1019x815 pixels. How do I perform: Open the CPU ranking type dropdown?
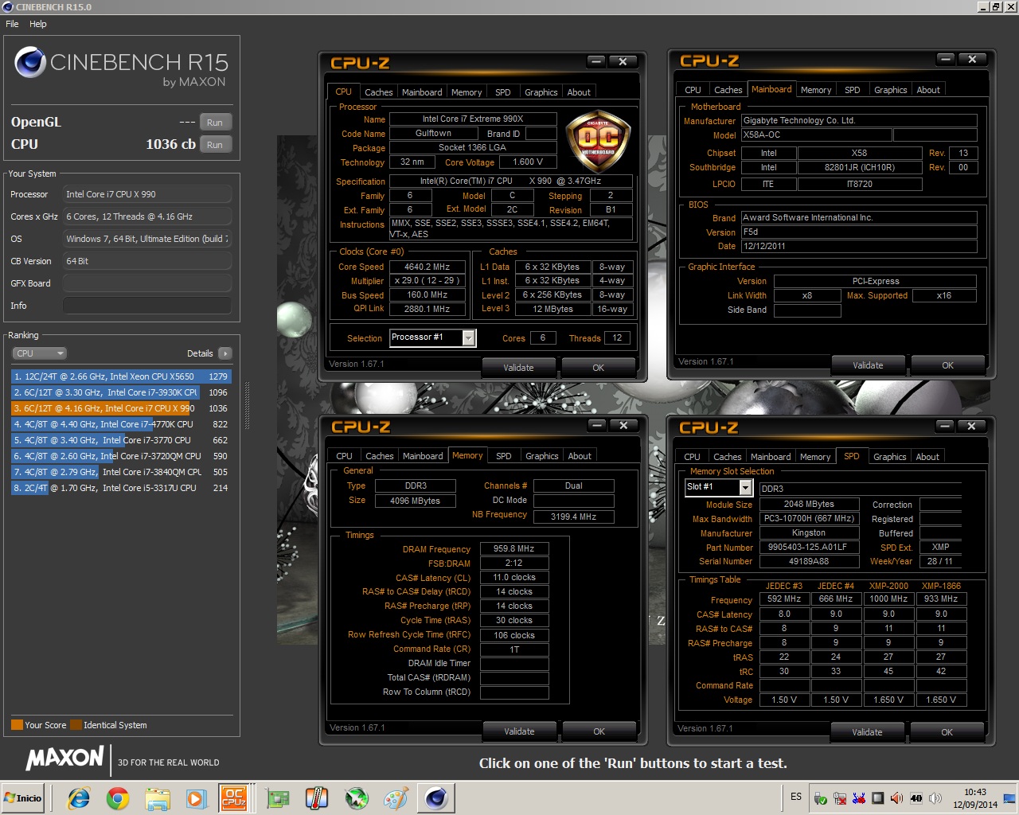pyautogui.click(x=39, y=353)
